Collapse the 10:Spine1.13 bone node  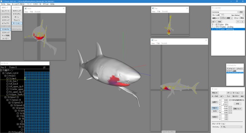coord(5,97)
